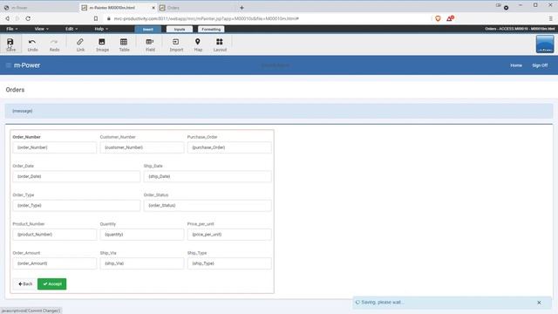Undo the last change
The height and width of the screenshot is (314, 558).
coord(32,44)
